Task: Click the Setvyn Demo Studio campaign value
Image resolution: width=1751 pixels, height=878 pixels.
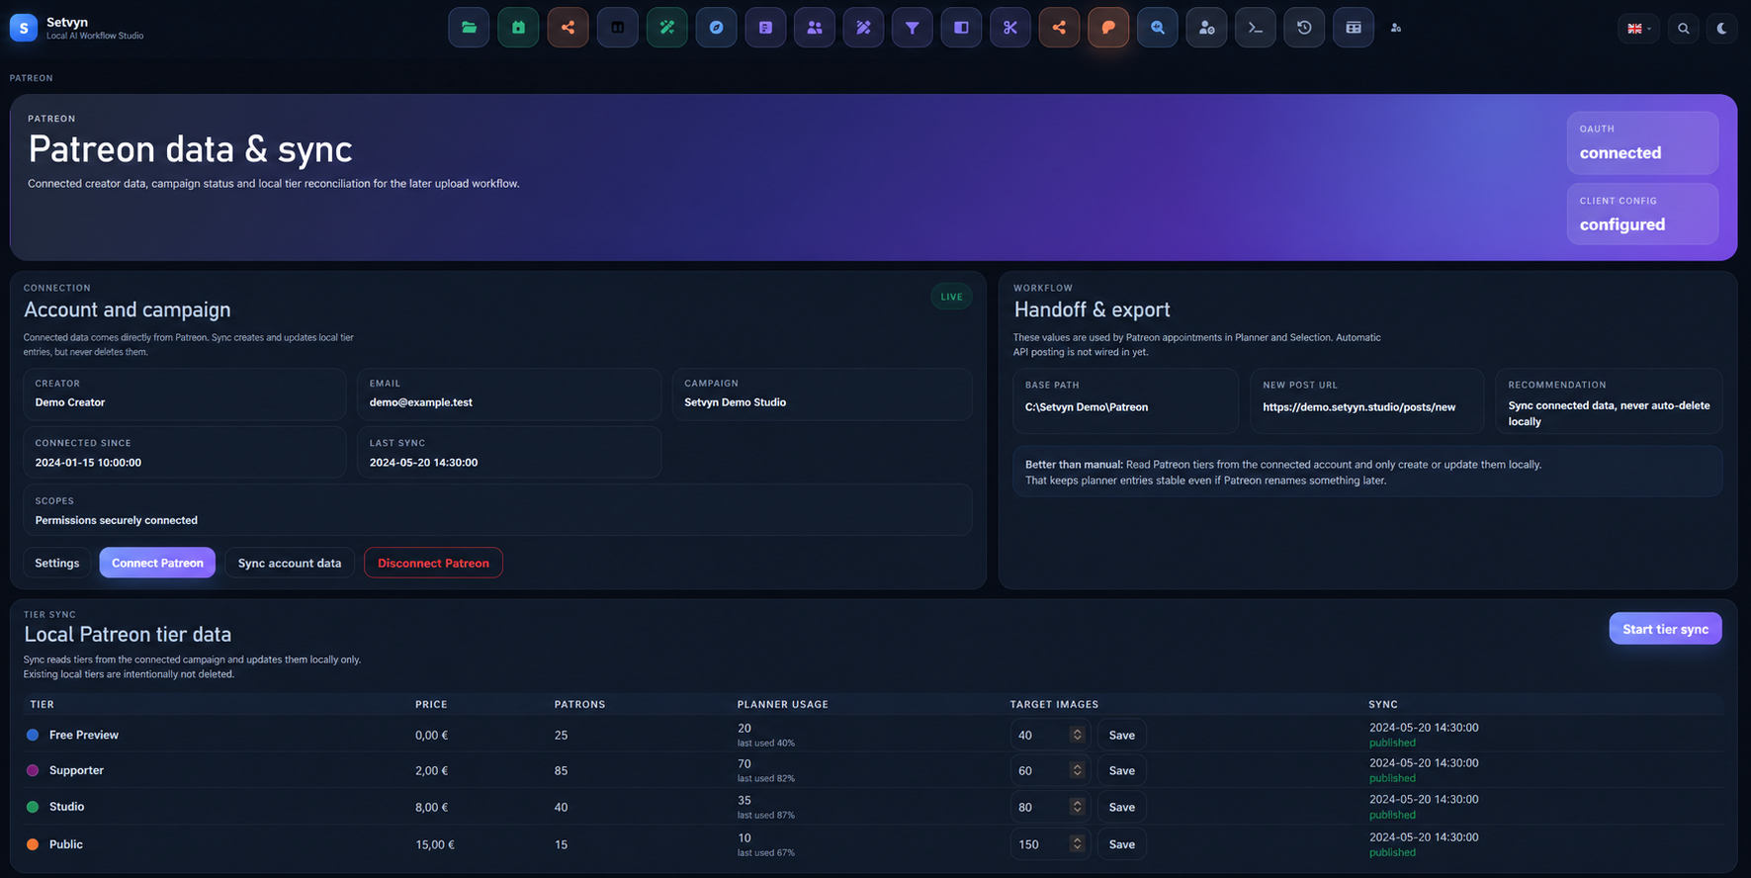Action: coord(736,402)
